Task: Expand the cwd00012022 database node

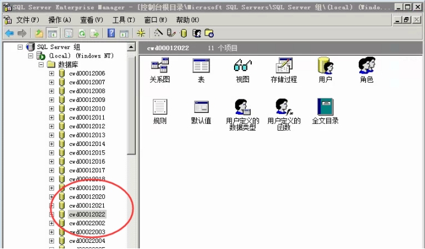Action: point(52,215)
